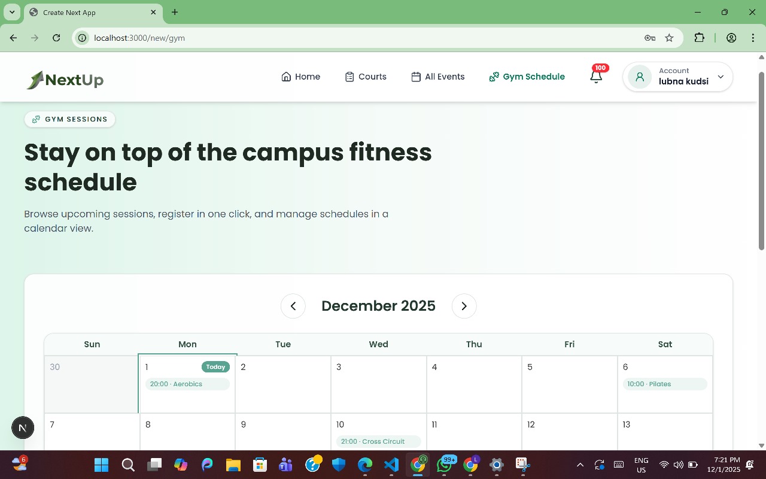The width and height of the screenshot is (766, 479).
Task: Open the All Events page
Action: point(438,77)
